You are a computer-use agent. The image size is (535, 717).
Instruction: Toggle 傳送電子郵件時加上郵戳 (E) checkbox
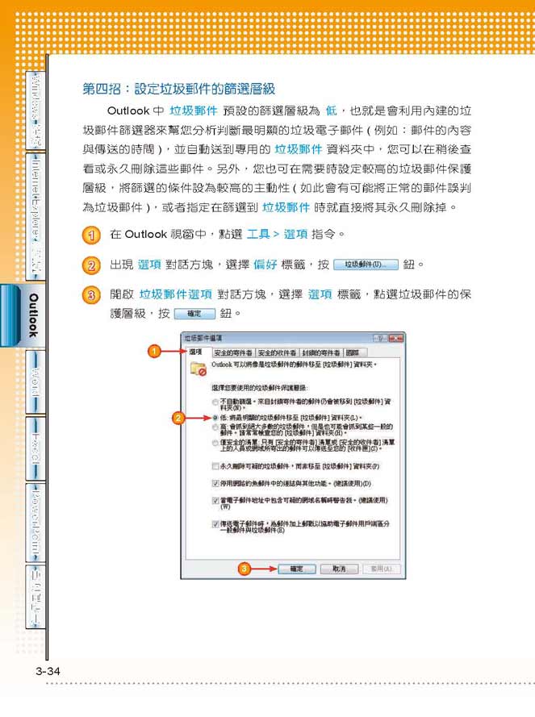click(215, 524)
